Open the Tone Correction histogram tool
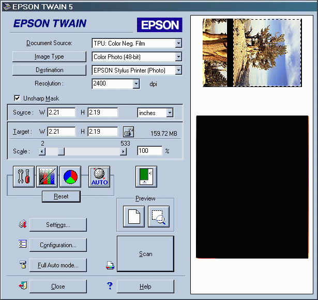 pyautogui.click(x=47, y=177)
